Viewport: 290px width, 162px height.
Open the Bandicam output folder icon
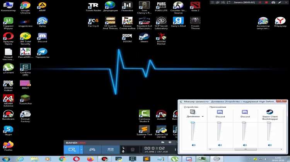coord(162,142)
